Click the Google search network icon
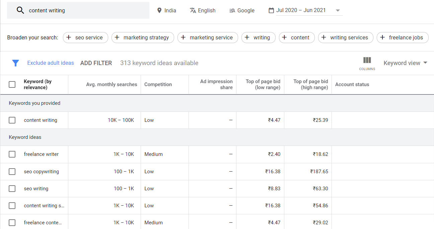The height and width of the screenshot is (229, 434). [x=232, y=11]
